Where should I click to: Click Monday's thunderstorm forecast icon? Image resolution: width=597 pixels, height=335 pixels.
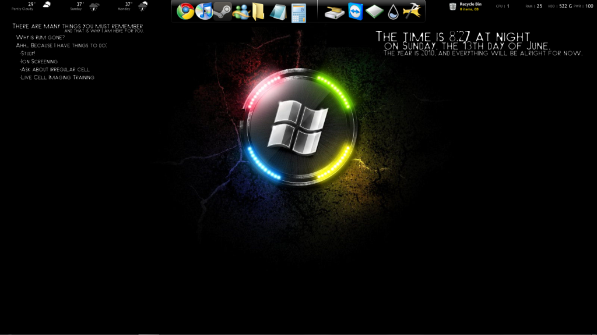pos(143,6)
